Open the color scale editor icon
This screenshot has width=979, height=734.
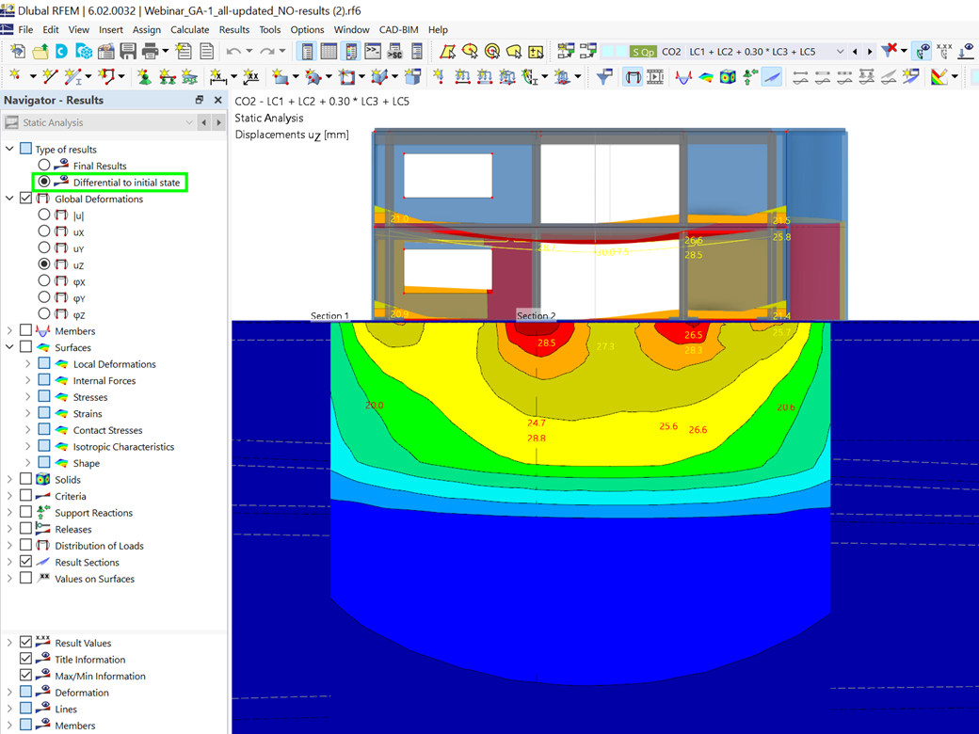point(939,77)
